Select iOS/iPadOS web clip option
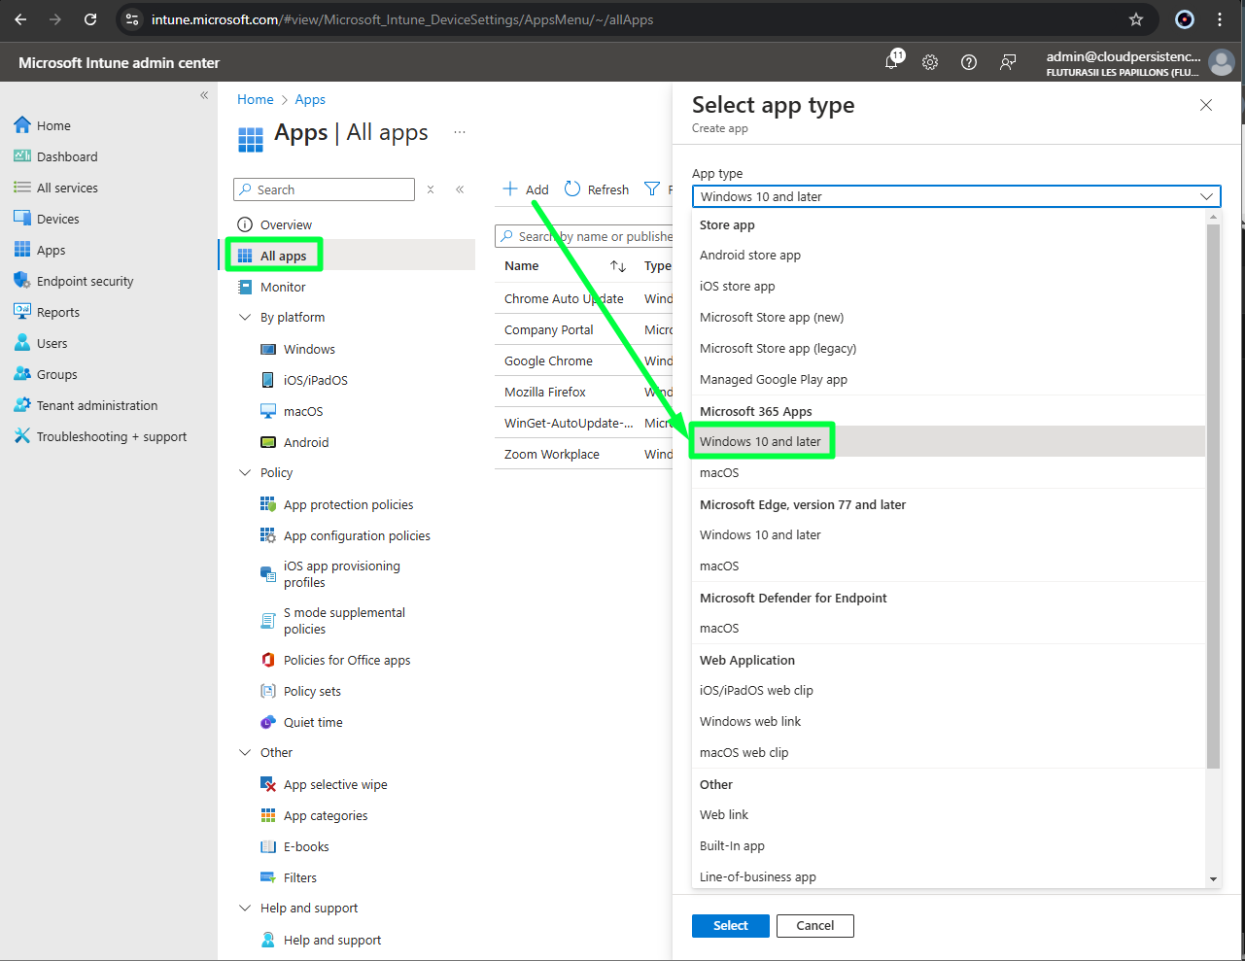Viewport: 1245px width, 961px height. tap(949, 691)
